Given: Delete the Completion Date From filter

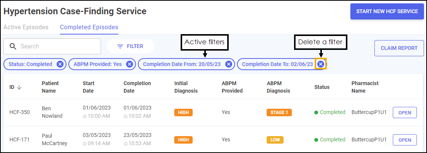Looking at the screenshot, I should (x=229, y=64).
